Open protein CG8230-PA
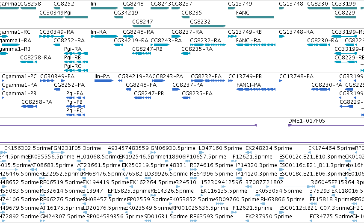Screen dimensions: 364x223 coord(321,89)
